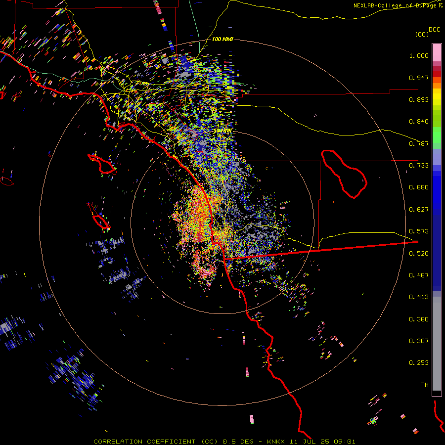The width and height of the screenshot is (445, 445).
Task: Click the 0.360 value on the CC scale
Action: pos(419,319)
